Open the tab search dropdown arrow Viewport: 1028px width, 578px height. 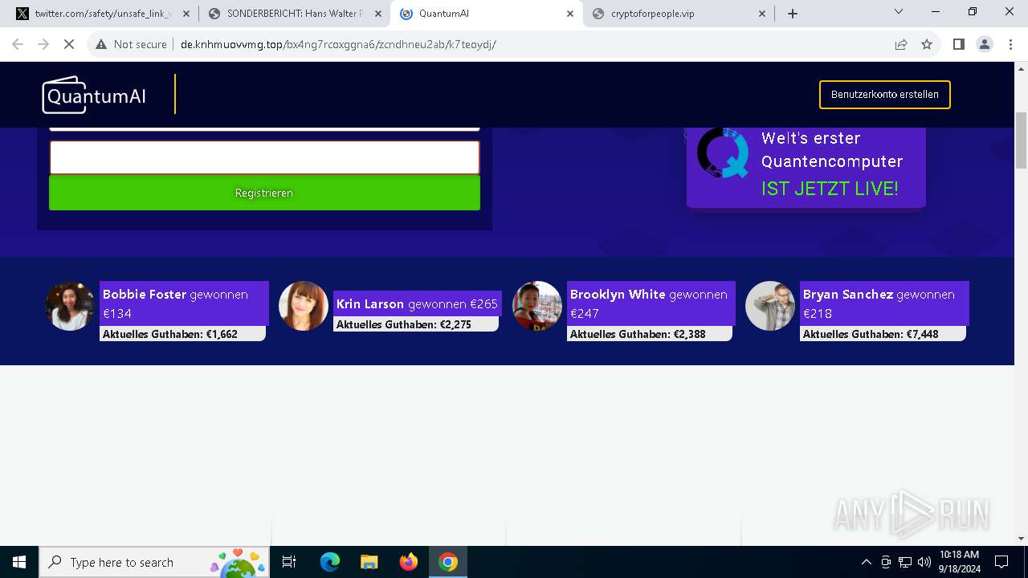click(899, 12)
